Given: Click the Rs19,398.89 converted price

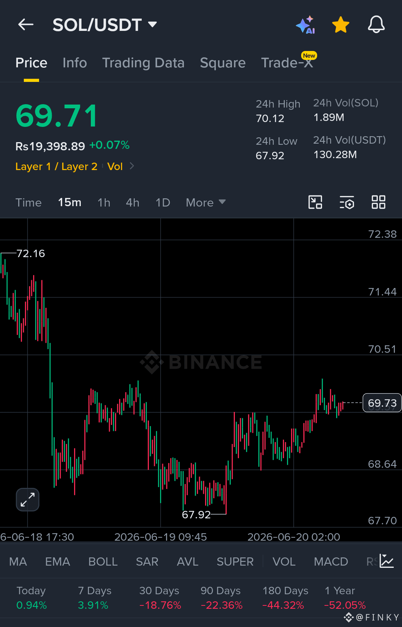Looking at the screenshot, I should click(x=50, y=146).
